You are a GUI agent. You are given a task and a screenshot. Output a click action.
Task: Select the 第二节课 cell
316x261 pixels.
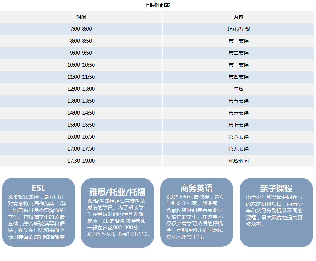(x=238, y=53)
